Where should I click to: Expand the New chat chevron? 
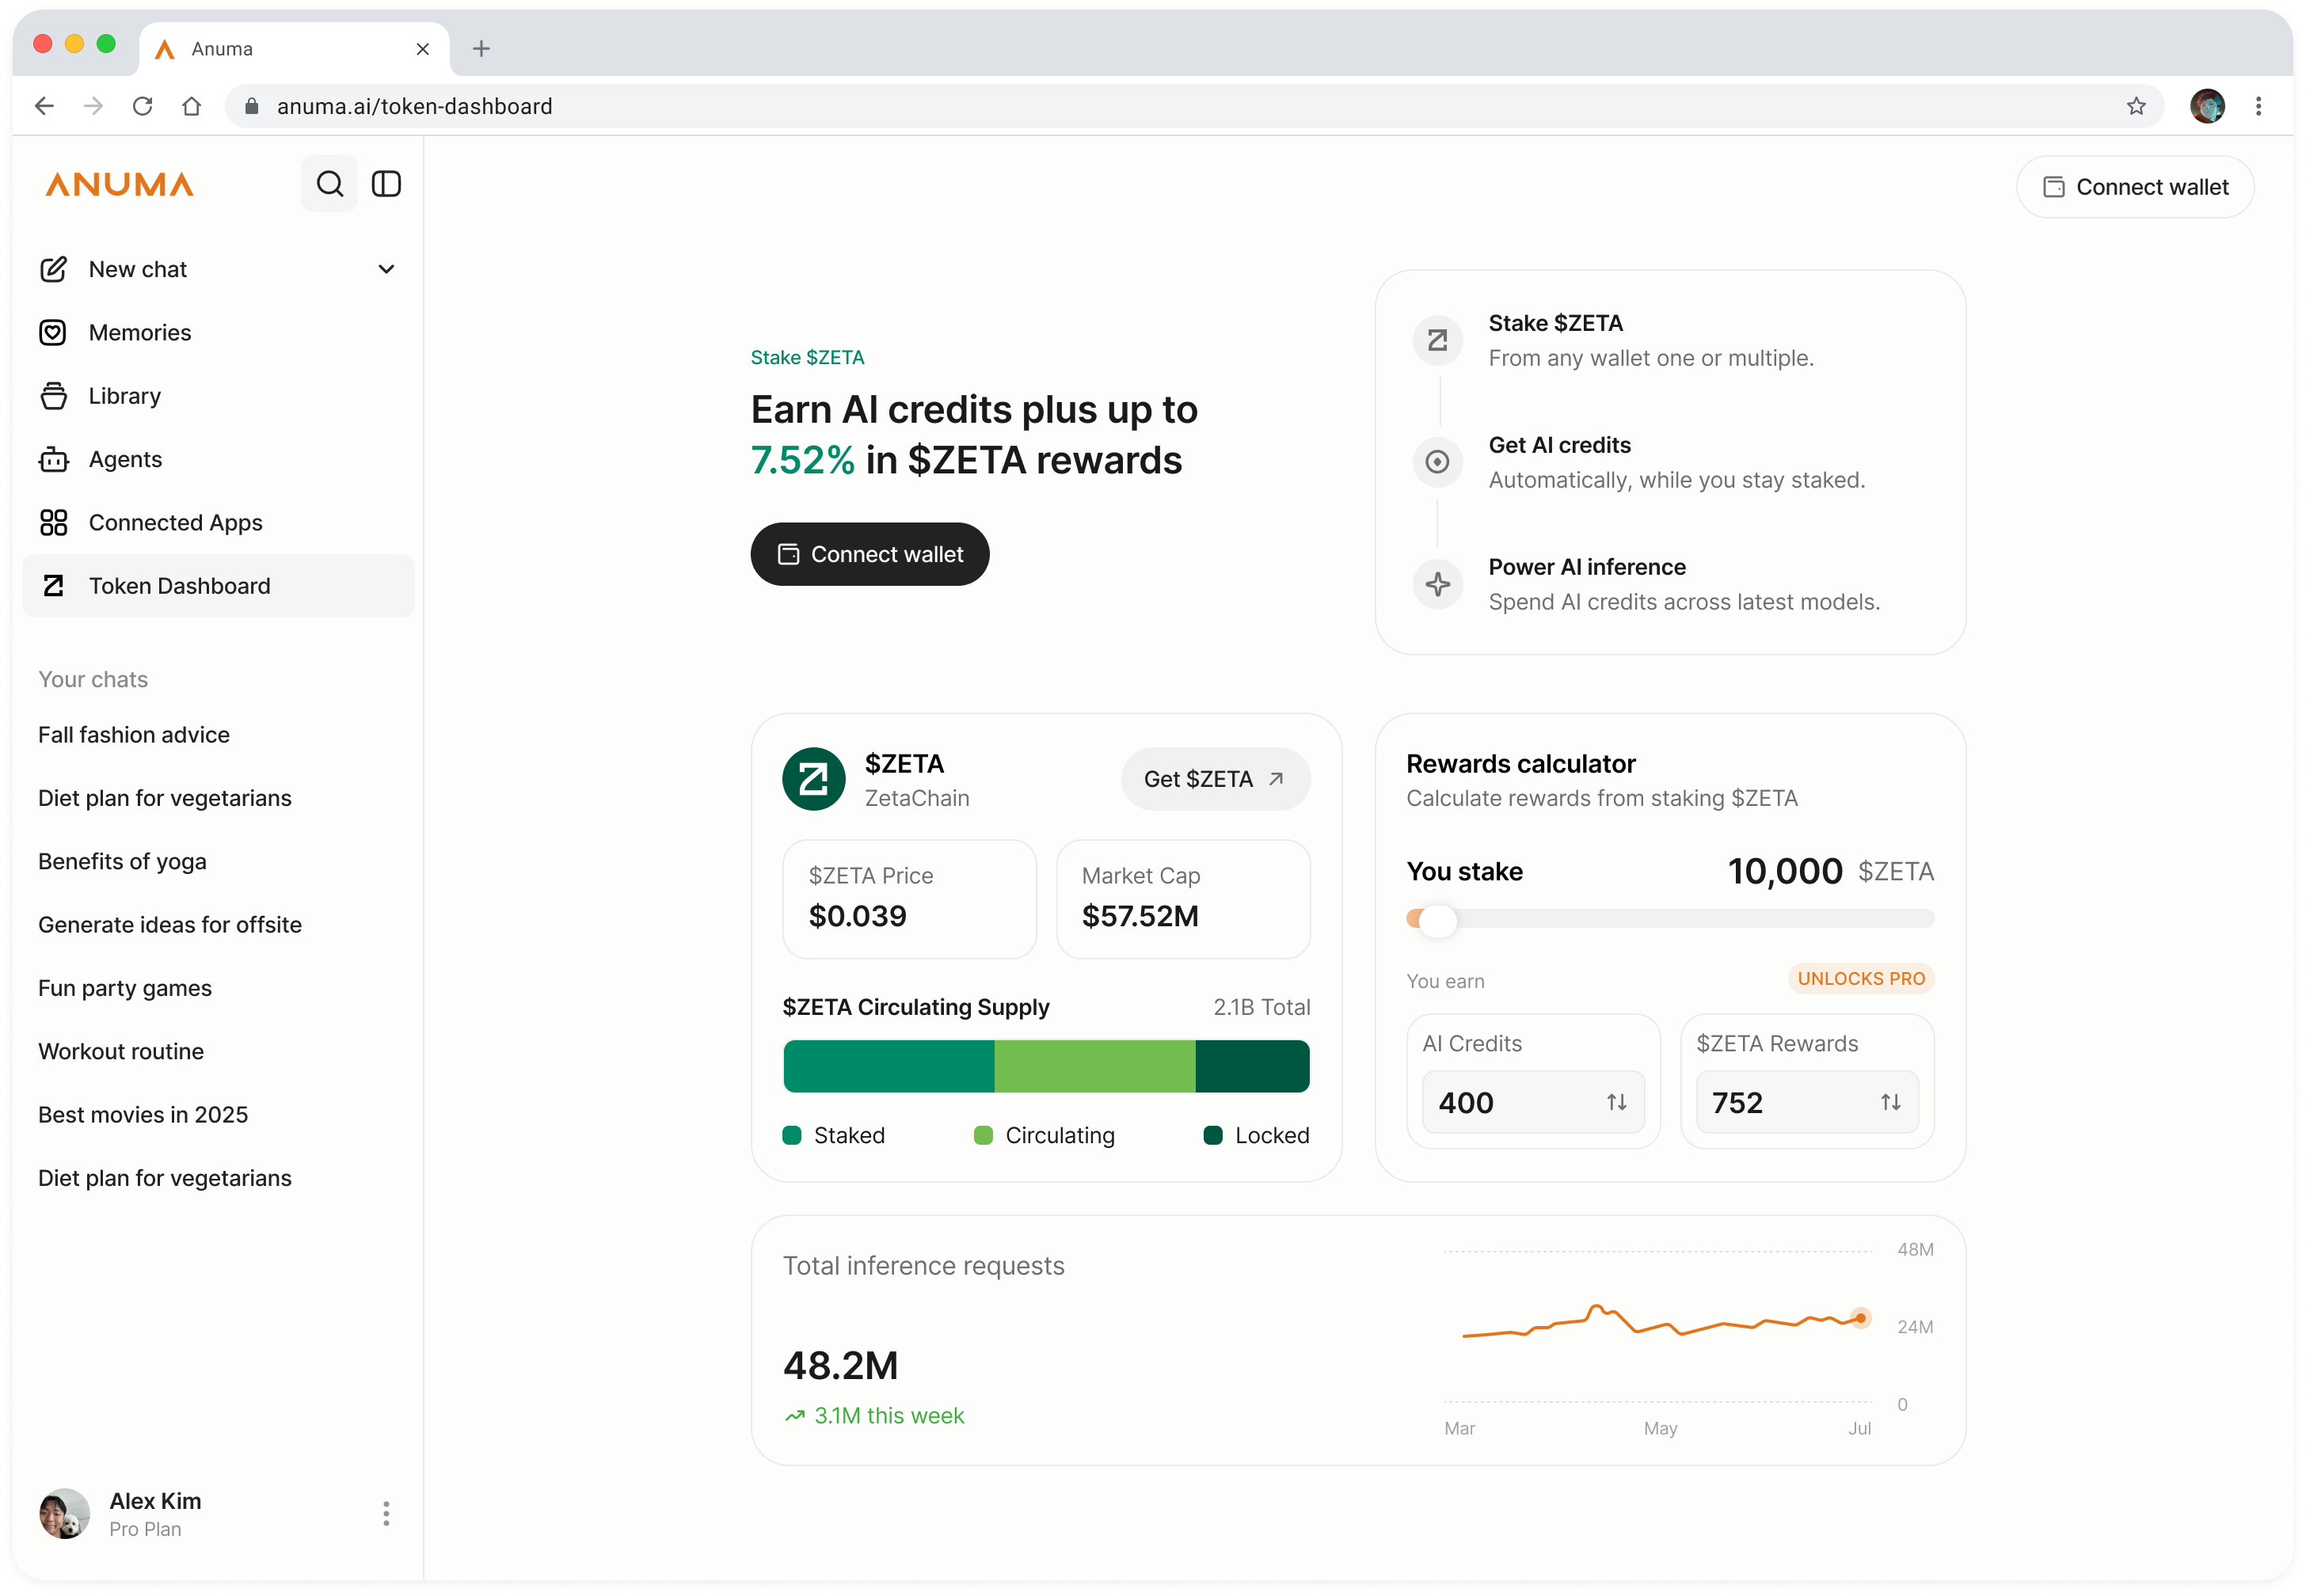386,269
